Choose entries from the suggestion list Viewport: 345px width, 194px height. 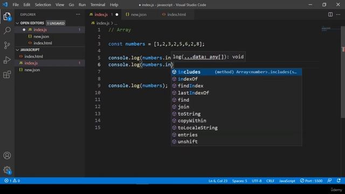click(x=236, y=135)
